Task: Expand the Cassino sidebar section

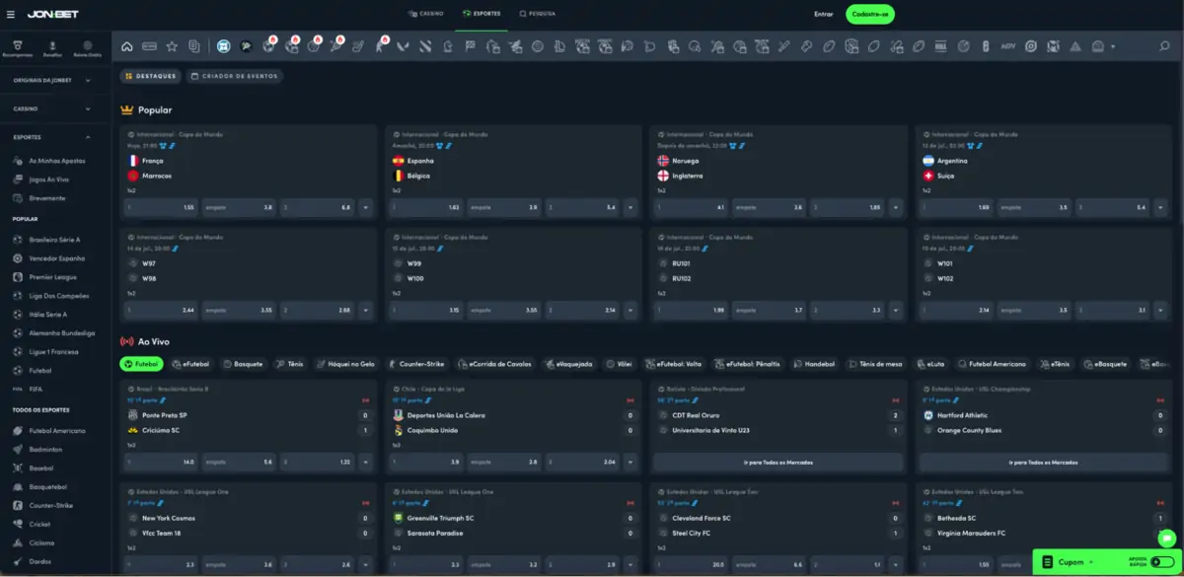Action: coord(51,108)
